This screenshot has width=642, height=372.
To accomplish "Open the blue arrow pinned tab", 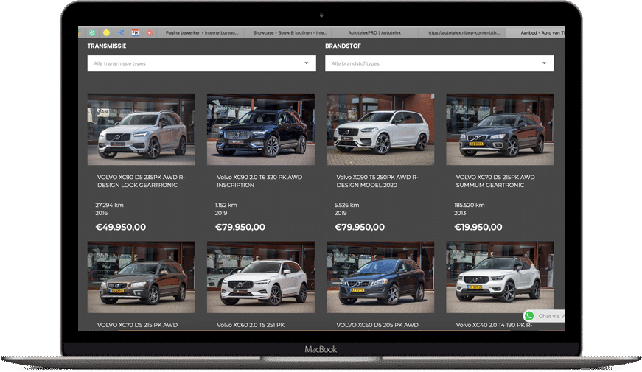I will click(121, 32).
